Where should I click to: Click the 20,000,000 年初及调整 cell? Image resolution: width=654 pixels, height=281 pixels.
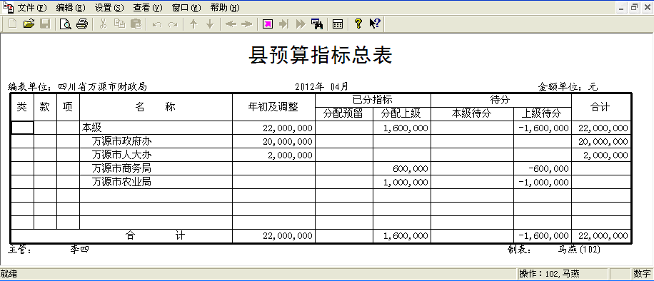click(273, 141)
